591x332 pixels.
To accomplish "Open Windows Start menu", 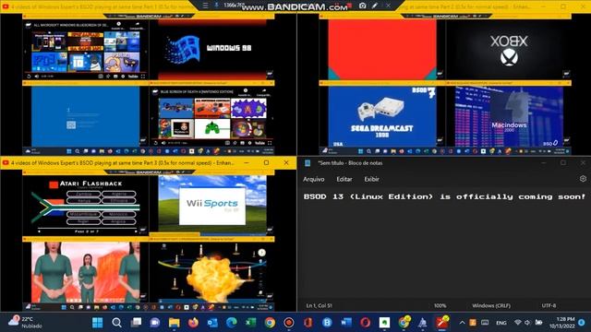I will click(97, 323).
